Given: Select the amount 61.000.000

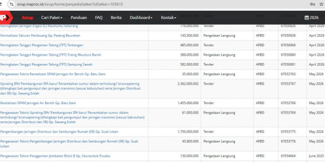Looking at the screenshot, I should (190, 113).
